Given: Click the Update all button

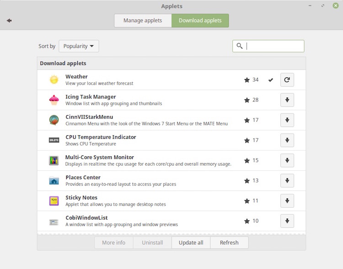Looking at the screenshot, I should tap(191, 242).
